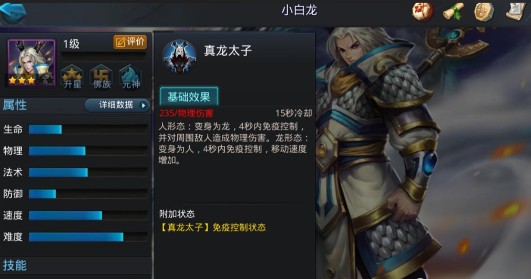Select the 元神 flame icon
This screenshot has width=531, height=279.
[x=131, y=77]
